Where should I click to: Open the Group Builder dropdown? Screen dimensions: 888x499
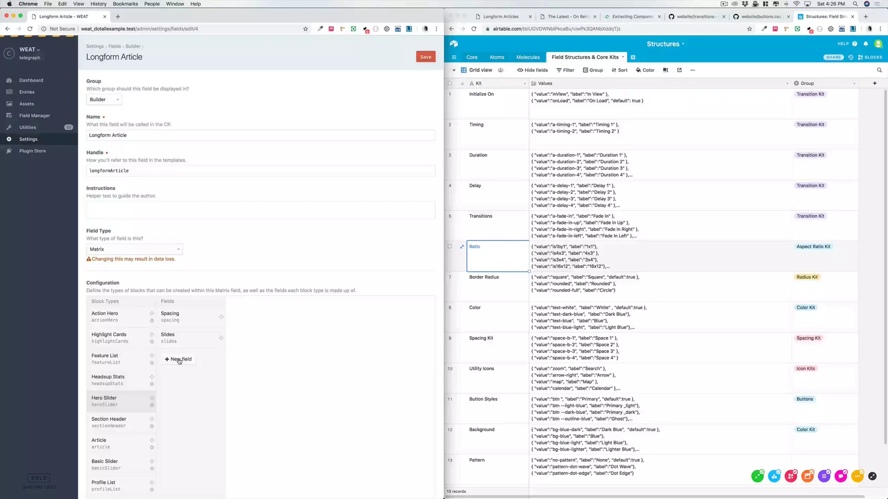point(104,100)
